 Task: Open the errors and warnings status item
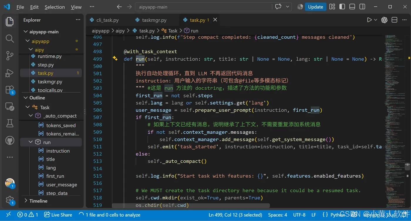[28, 215]
